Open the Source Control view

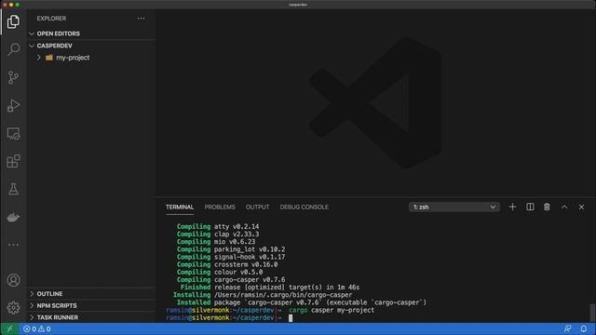[13, 77]
